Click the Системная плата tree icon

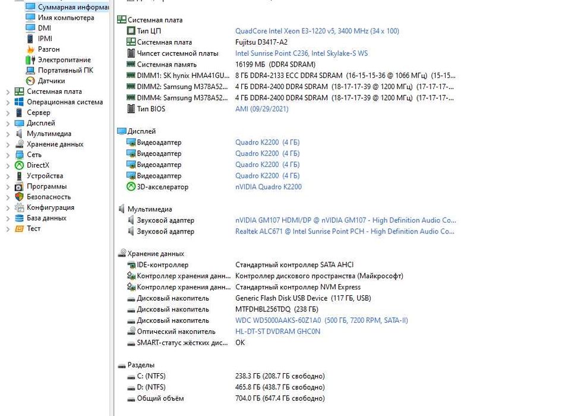tap(19, 91)
